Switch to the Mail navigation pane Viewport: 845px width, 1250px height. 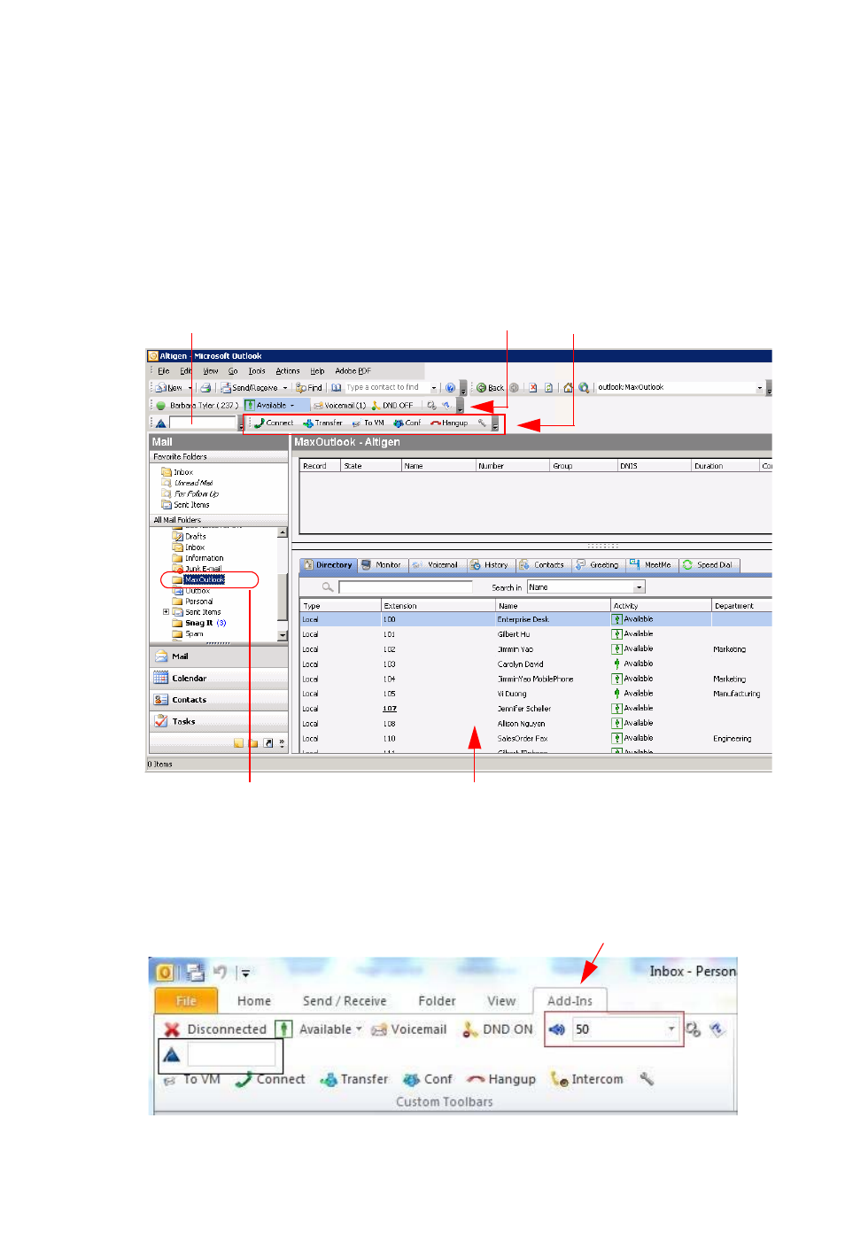[x=219, y=656]
